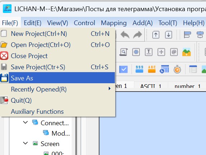Switch to the ASCII_1 tab
This screenshot has height=155, width=206.
(x=151, y=86)
